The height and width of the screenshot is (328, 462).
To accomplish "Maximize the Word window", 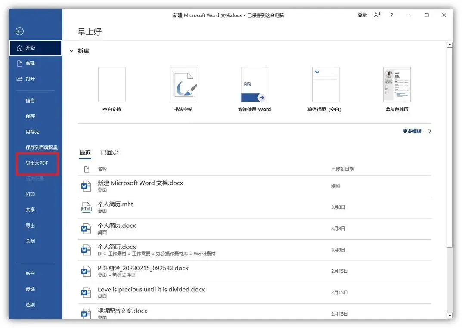I will click(x=426, y=15).
